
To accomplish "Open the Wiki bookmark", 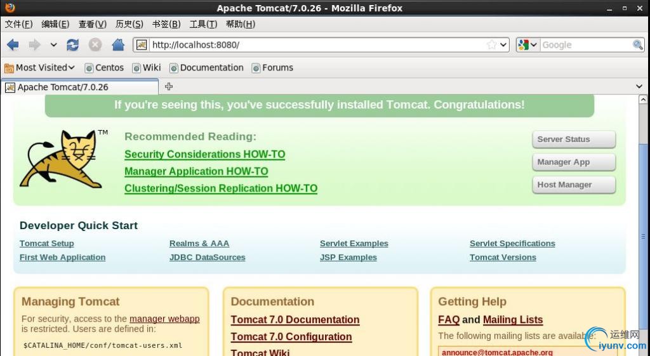I will (147, 67).
